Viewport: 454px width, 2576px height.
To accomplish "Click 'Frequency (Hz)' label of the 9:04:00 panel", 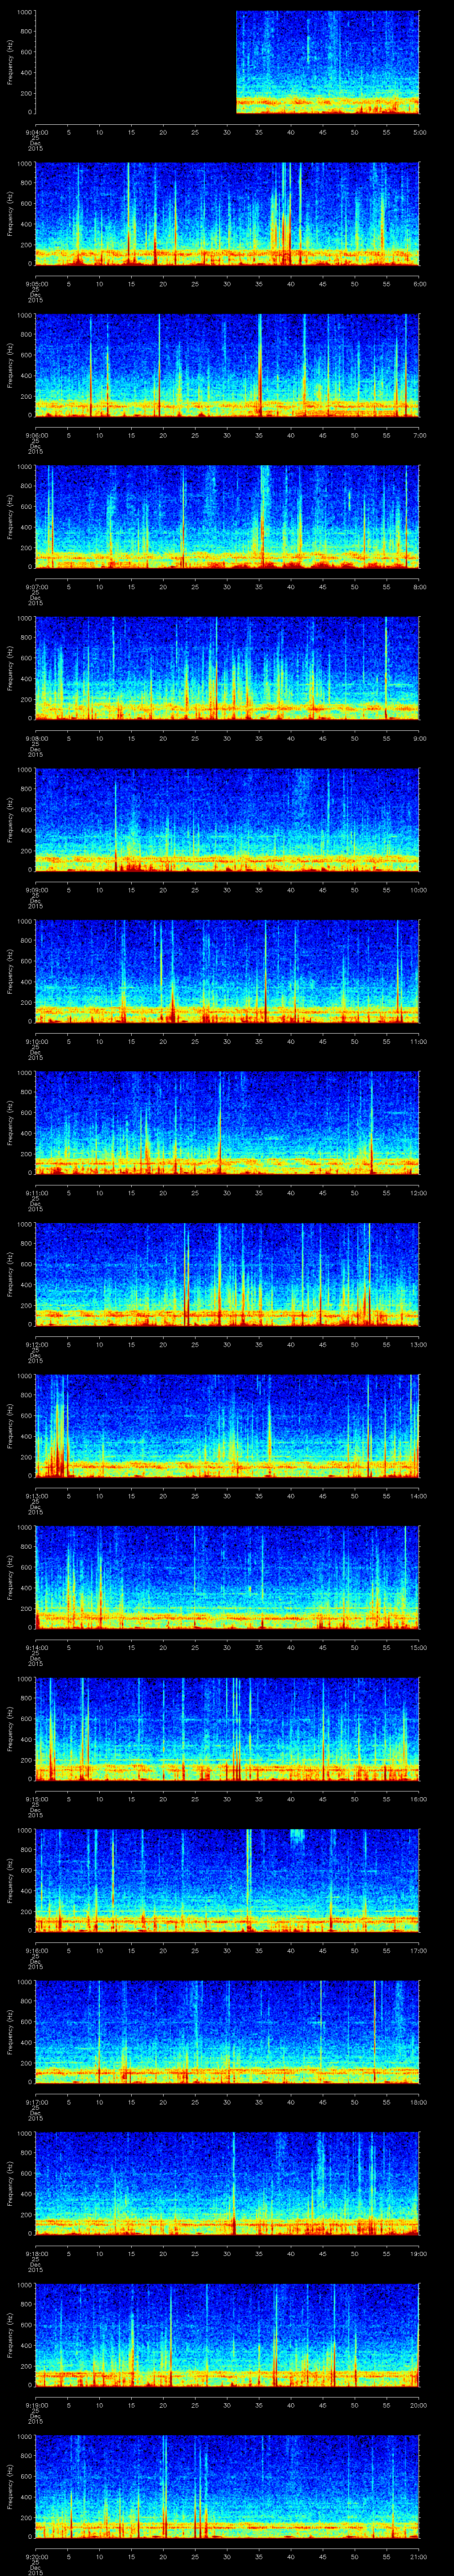I will (10, 62).
